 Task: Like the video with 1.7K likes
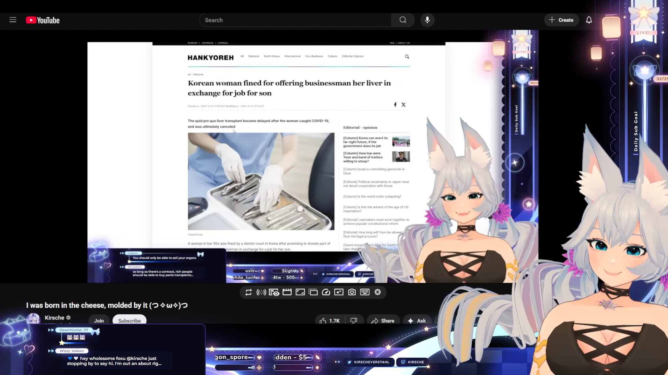pos(330,320)
